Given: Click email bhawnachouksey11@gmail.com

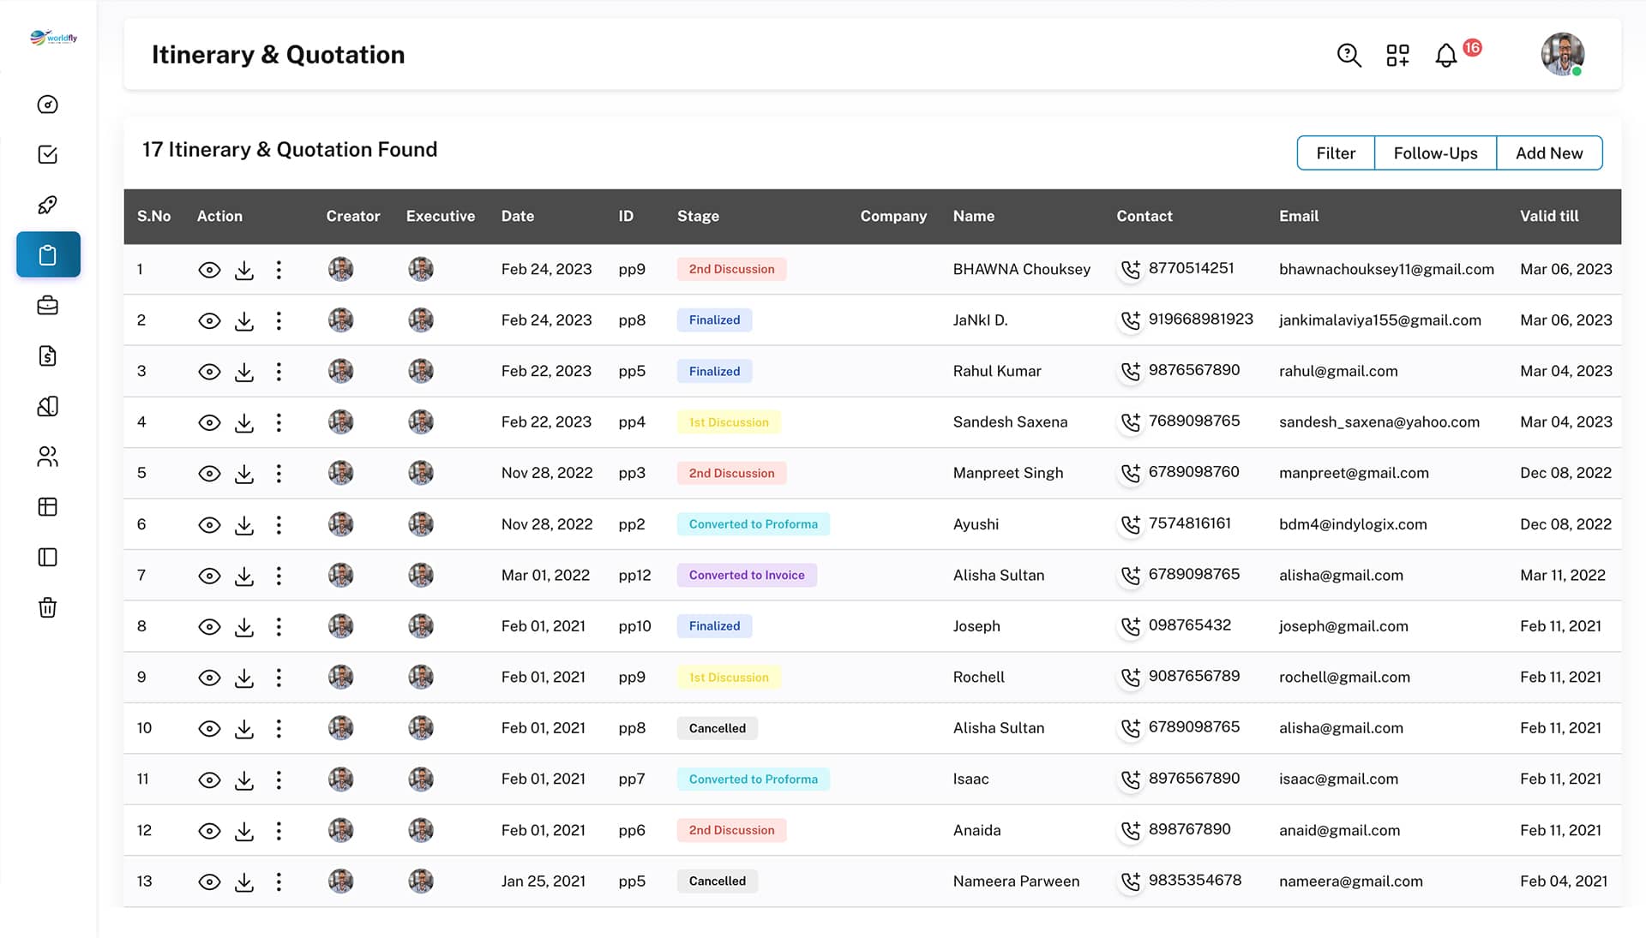Looking at the screenshot, I should tap(1386, 270).
